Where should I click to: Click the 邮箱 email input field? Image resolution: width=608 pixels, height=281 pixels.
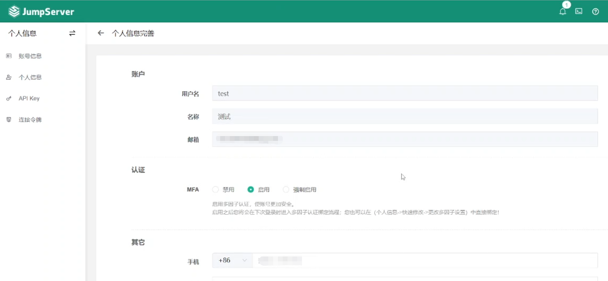click(404, 139)
